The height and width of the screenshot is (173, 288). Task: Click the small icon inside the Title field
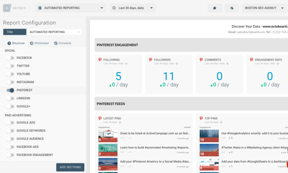click(79, 32)
